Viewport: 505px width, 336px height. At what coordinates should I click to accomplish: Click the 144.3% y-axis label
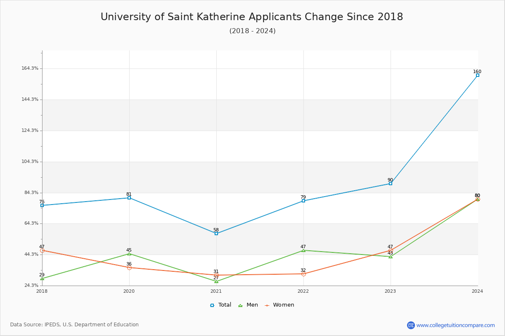point(31,100)
